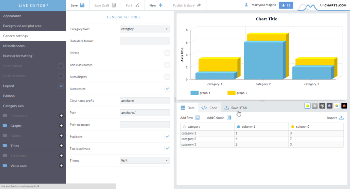Select the General settings menu item
This screenshot has width=350, height=189.
point(33,36)
